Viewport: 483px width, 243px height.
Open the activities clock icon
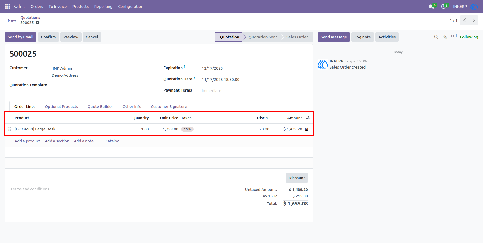click(x=443, y=7)
